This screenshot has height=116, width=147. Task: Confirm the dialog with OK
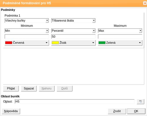click(136, 111)
